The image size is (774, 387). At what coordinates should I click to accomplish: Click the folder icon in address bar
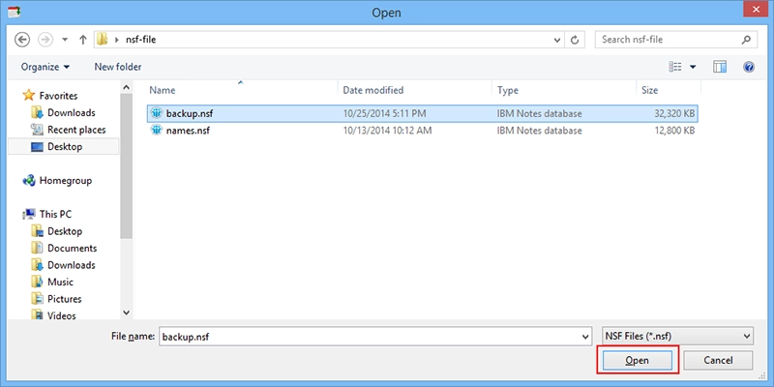(x=103, y=40)
